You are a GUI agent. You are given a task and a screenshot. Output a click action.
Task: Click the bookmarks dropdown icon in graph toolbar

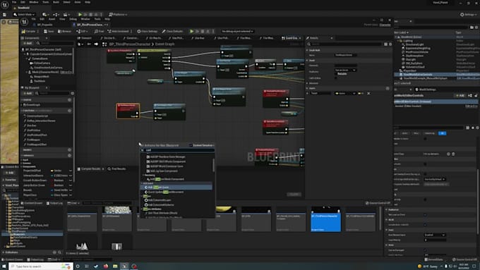[80, 44]
